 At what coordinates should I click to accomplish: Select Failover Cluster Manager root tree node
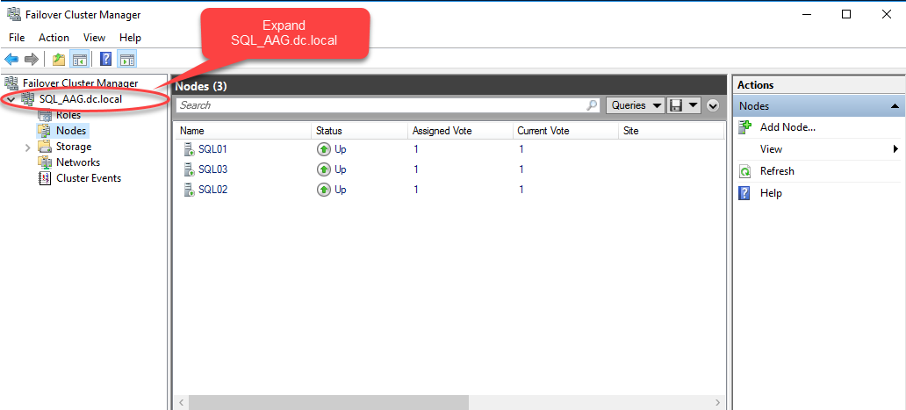pyautogui.click(x=80, y=83)
